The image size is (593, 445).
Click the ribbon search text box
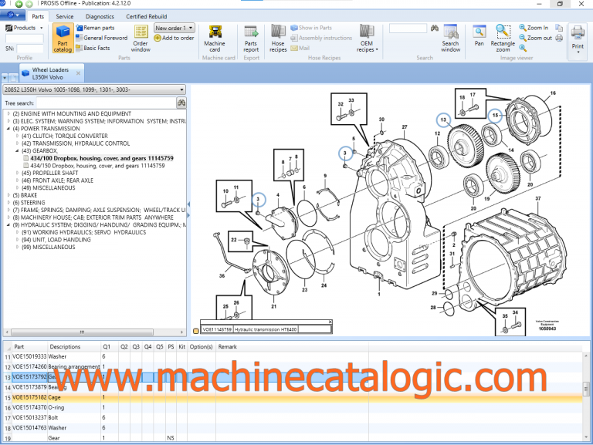click(408, 29)
